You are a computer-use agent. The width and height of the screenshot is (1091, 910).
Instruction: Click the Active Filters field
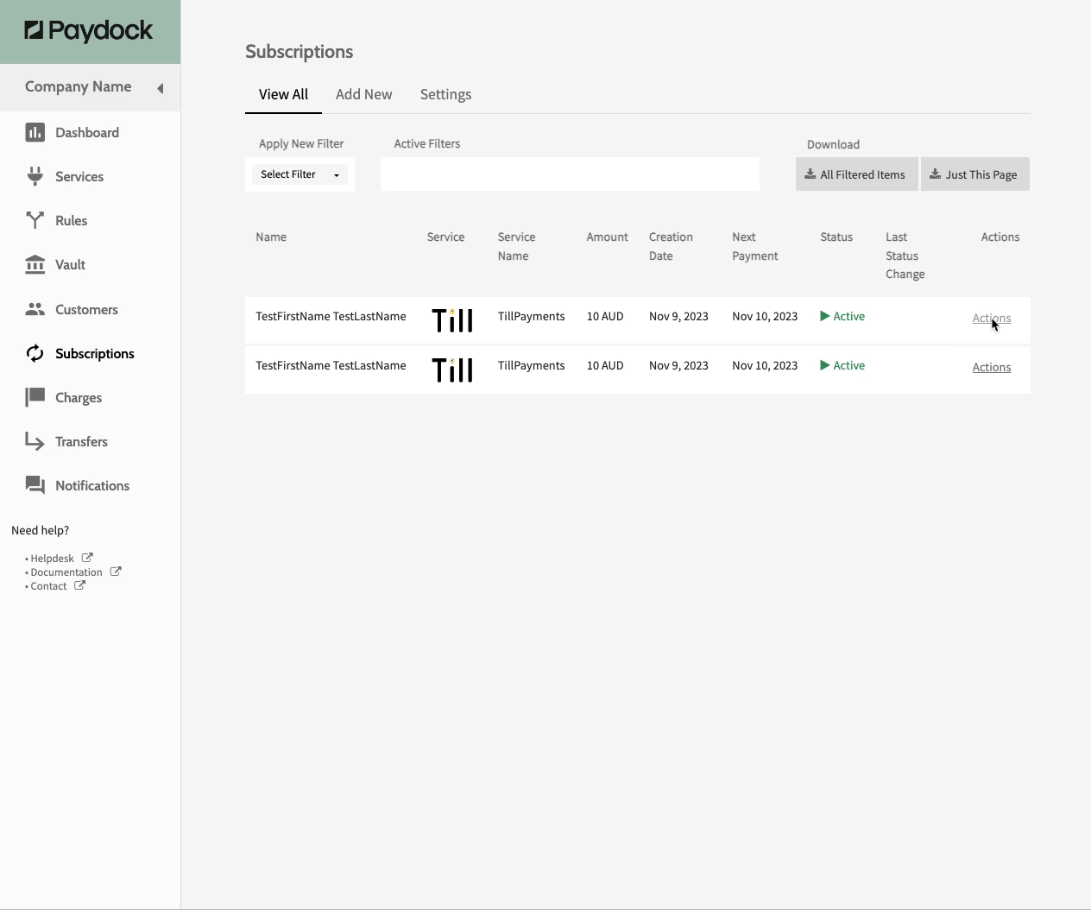coord(570,174)
